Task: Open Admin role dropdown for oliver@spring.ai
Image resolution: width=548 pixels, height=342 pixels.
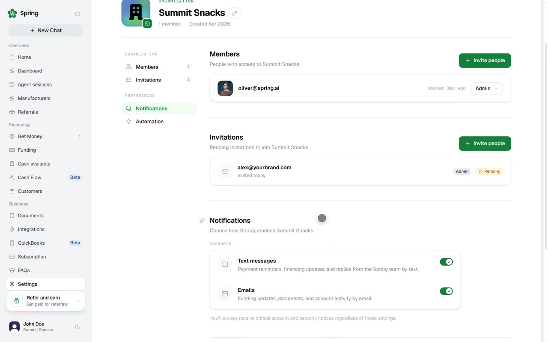Action: point(487,88)
